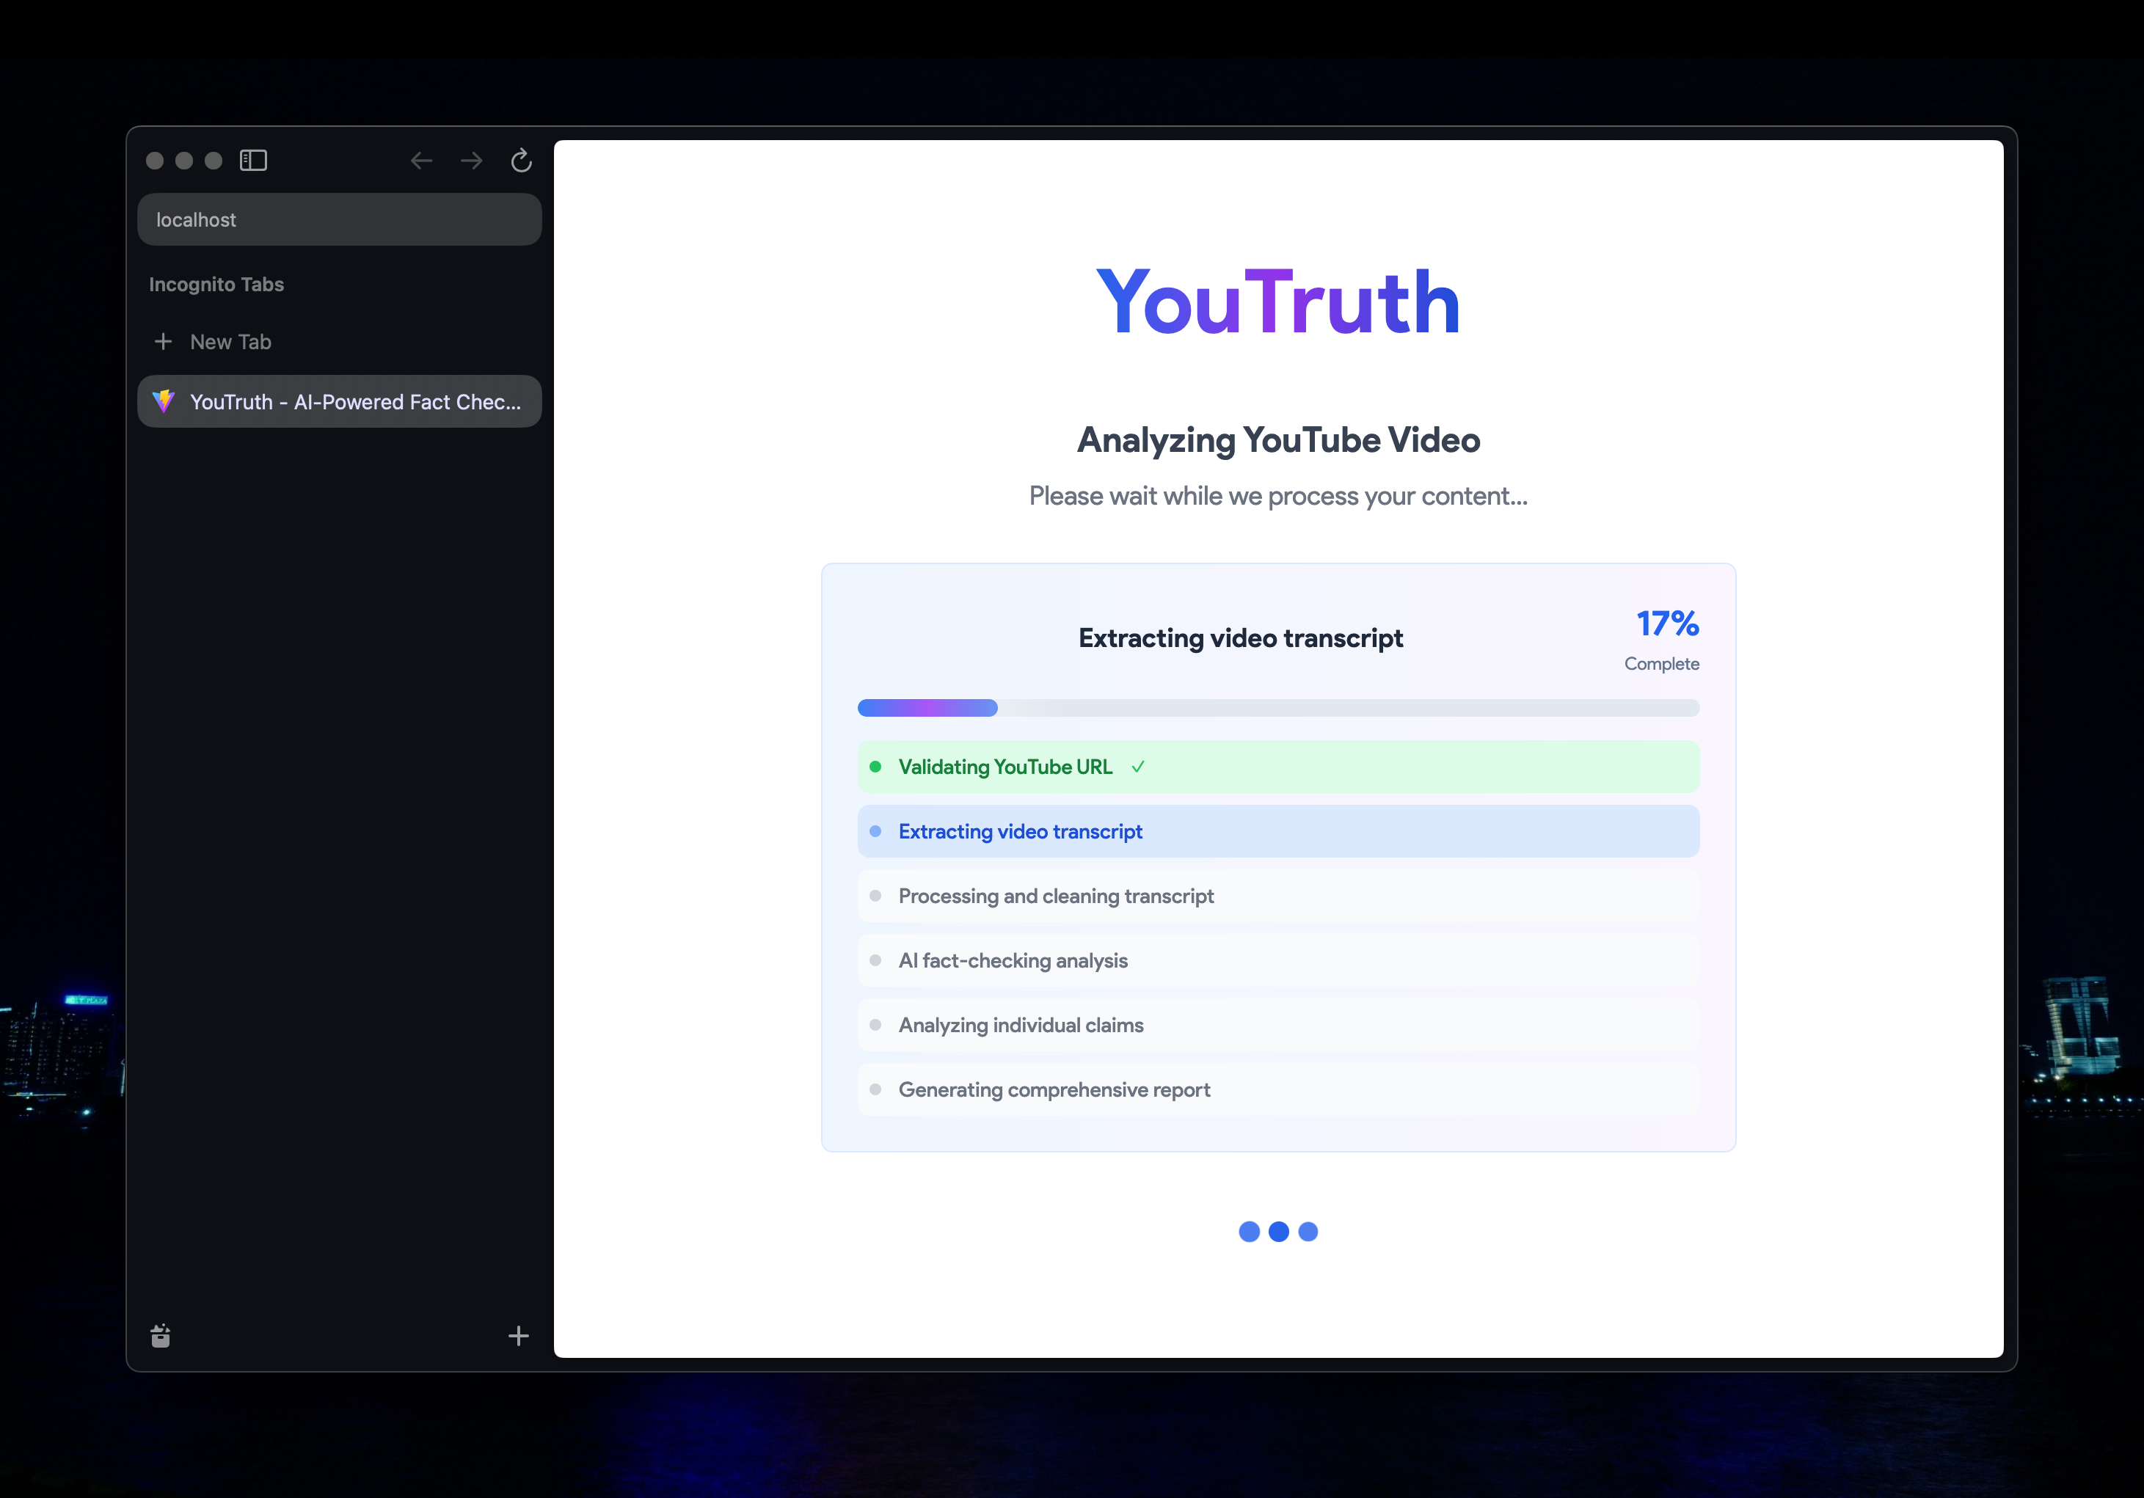2144x1498 pixels.
Task: Click the back navigation arrow
Action: 421,161
